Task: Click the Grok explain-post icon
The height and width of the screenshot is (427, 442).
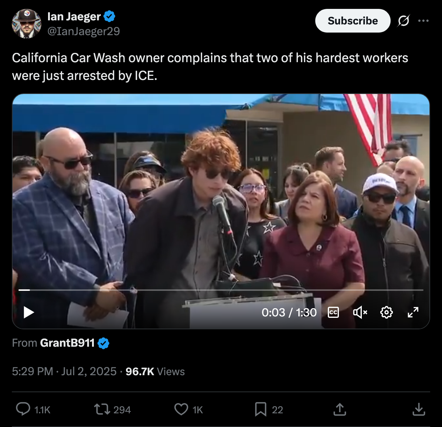Action: (x=404, y=21)
